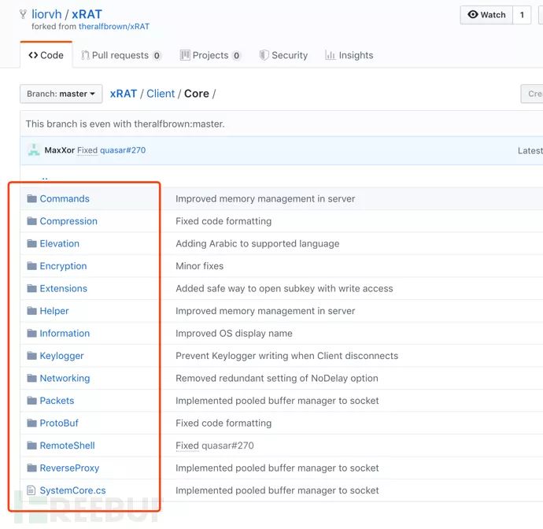The image size is (543, 529).
Task: Click the fork icon beside liorvh
Action: 23,14
